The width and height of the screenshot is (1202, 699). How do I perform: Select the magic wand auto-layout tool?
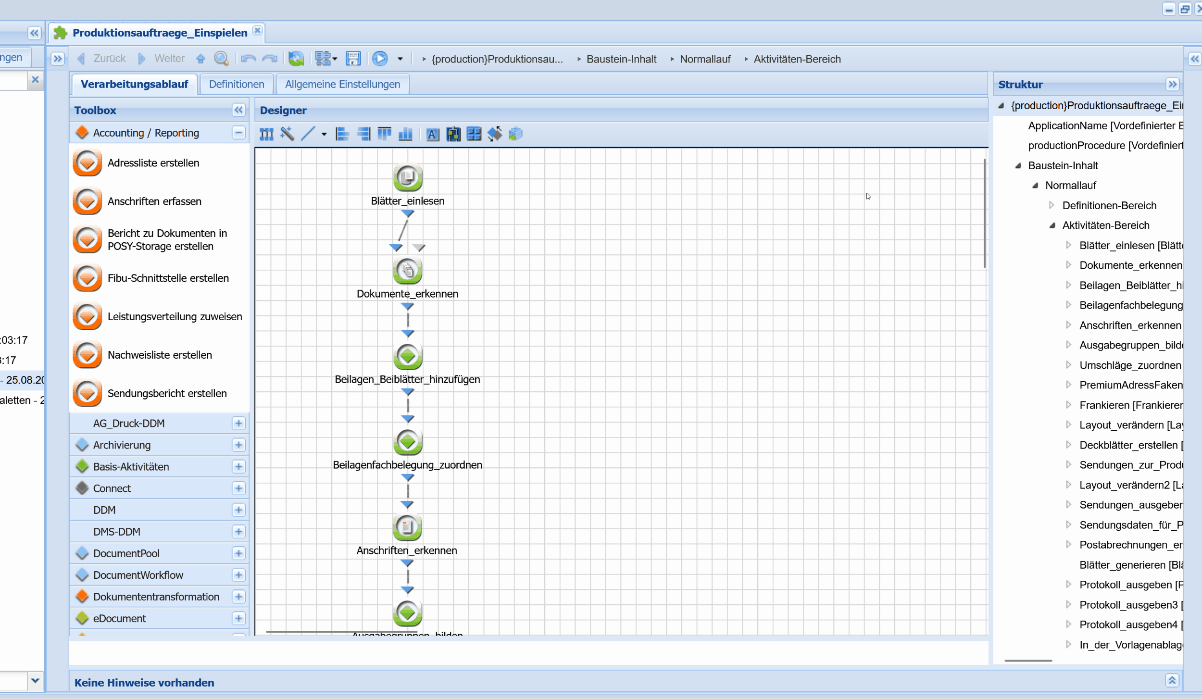click(288, 134)
